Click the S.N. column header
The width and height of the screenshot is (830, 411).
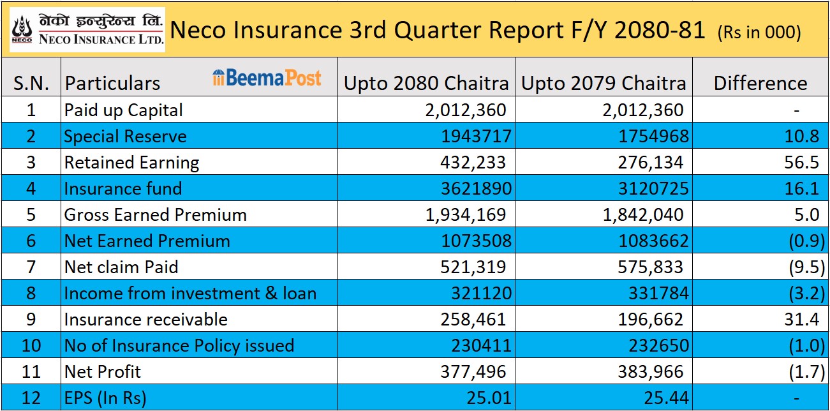tap(31, 83)
